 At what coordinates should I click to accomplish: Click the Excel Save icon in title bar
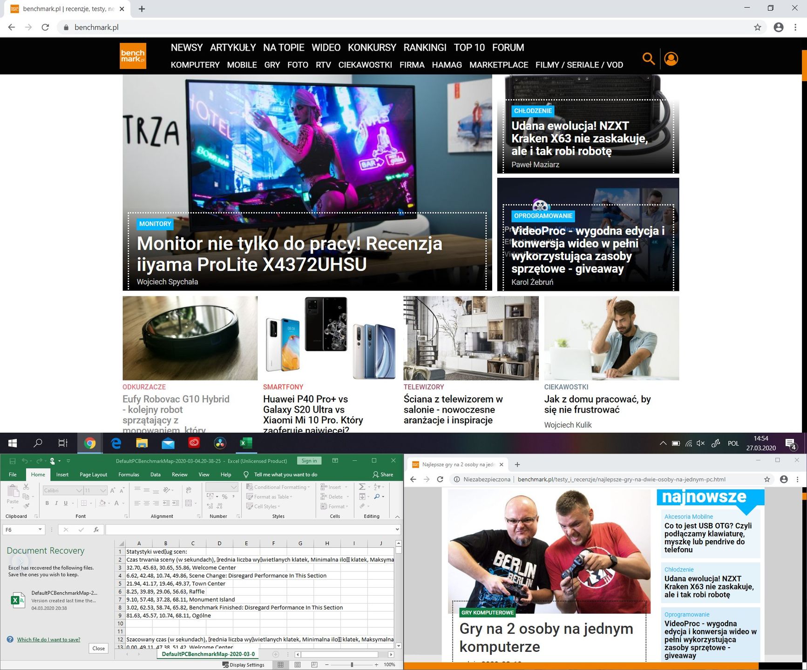pos(13,461)
